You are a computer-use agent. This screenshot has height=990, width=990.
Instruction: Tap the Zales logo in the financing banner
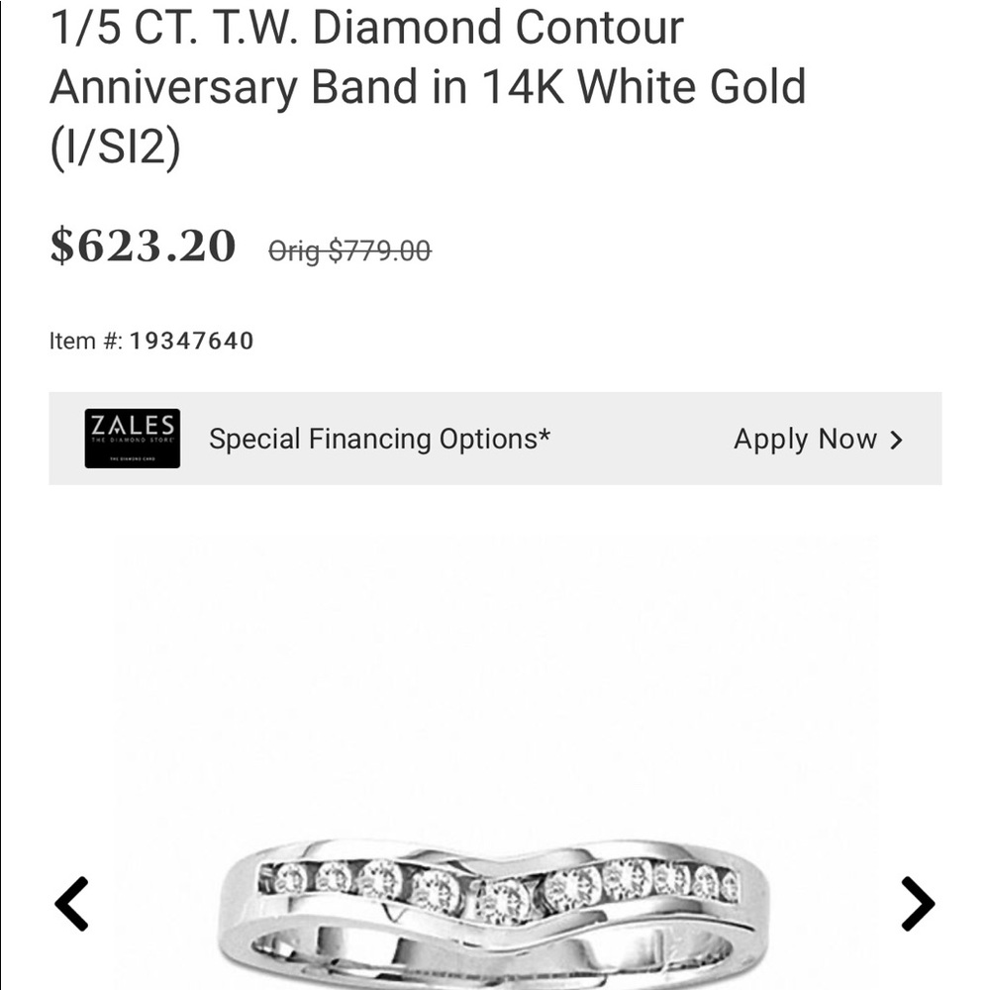click(x=133, y=437)
